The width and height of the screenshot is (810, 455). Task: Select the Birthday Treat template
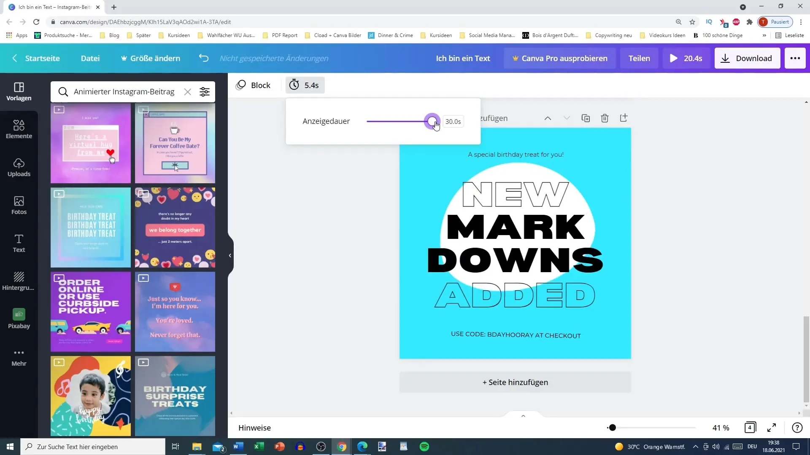coord(91,227)
